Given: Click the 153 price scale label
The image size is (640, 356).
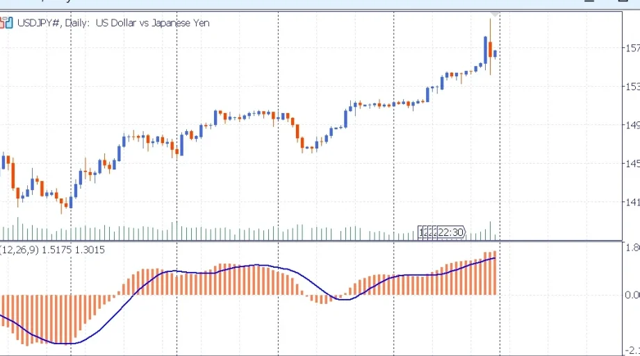Looking at the screenshot, I should click(x=631, y=87).
